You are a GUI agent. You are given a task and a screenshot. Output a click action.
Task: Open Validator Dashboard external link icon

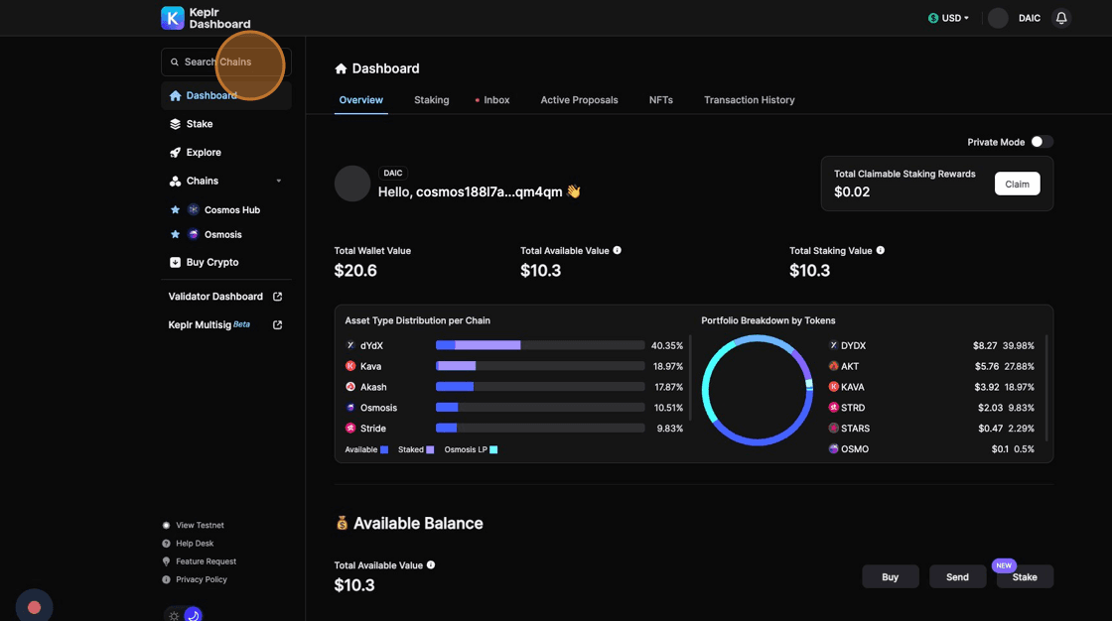click(278, 297)
